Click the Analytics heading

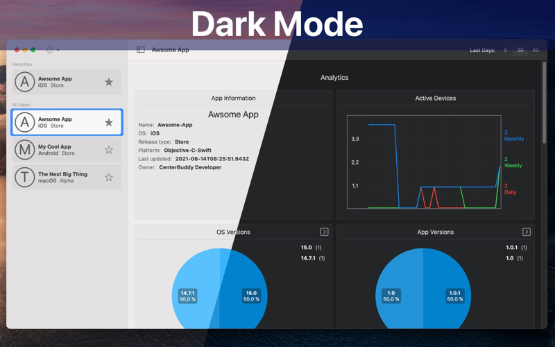pyautogui.click(x=334, y=78)
